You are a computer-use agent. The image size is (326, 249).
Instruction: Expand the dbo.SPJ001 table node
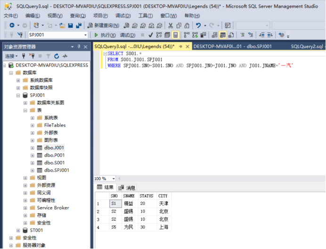coord(33,170)
